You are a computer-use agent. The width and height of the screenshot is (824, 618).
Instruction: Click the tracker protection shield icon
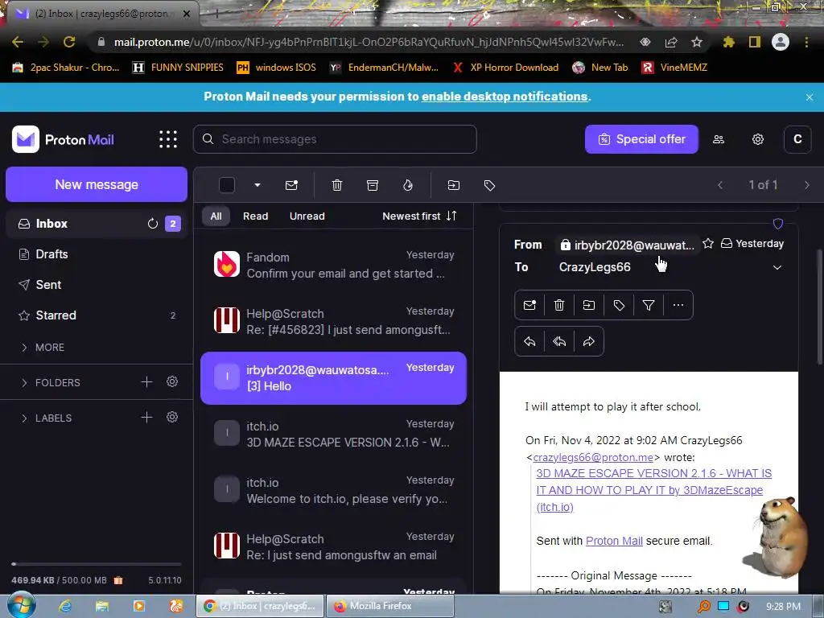pos(778,224)
